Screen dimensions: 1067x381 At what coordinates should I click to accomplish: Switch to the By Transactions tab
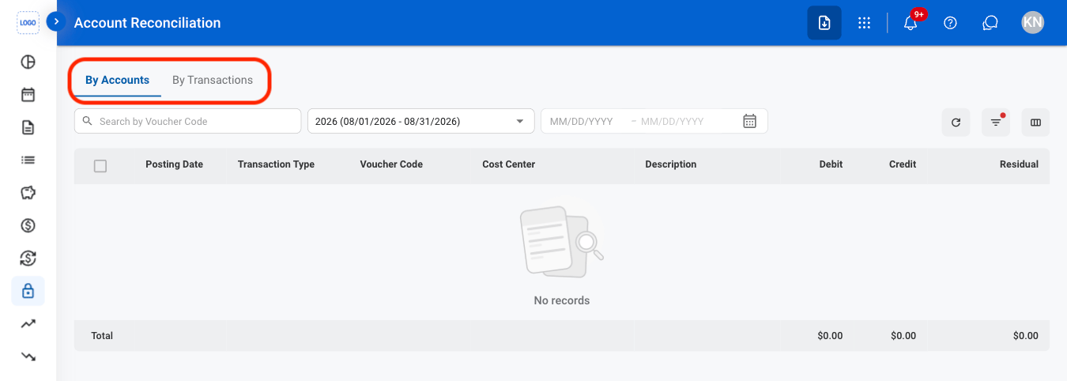pyautogui.click(x=213, y=80)
